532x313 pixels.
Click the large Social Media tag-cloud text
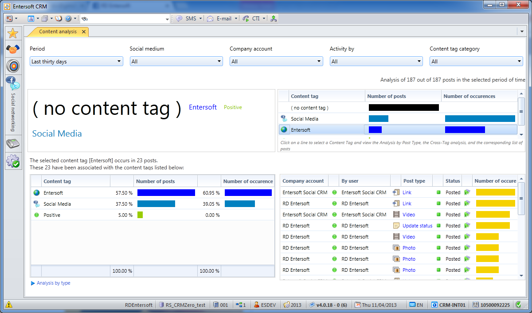[x=57, y=133]
